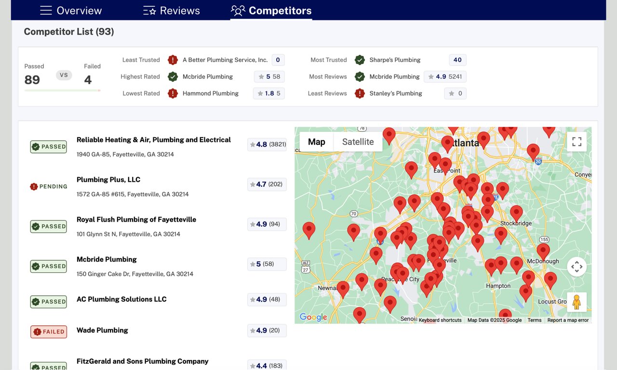Toggle fullscreen map view
This screenshot has height=370, width=617.
coord(577,141)
